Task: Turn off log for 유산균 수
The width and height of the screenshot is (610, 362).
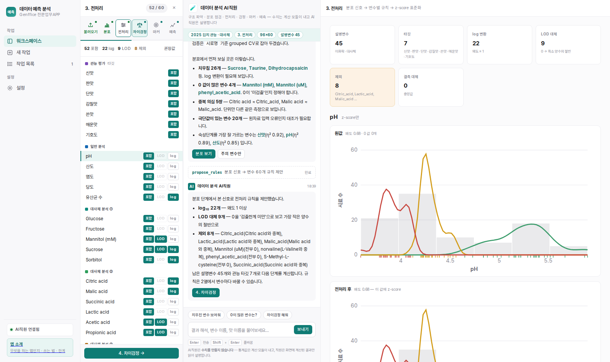Action: [x=173, y=197]
